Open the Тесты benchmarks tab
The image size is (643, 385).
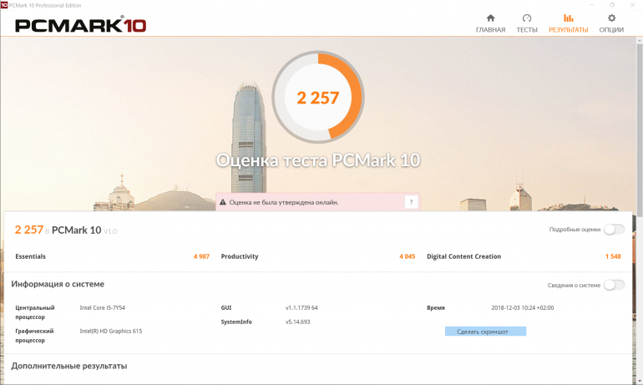click(526, 23)
